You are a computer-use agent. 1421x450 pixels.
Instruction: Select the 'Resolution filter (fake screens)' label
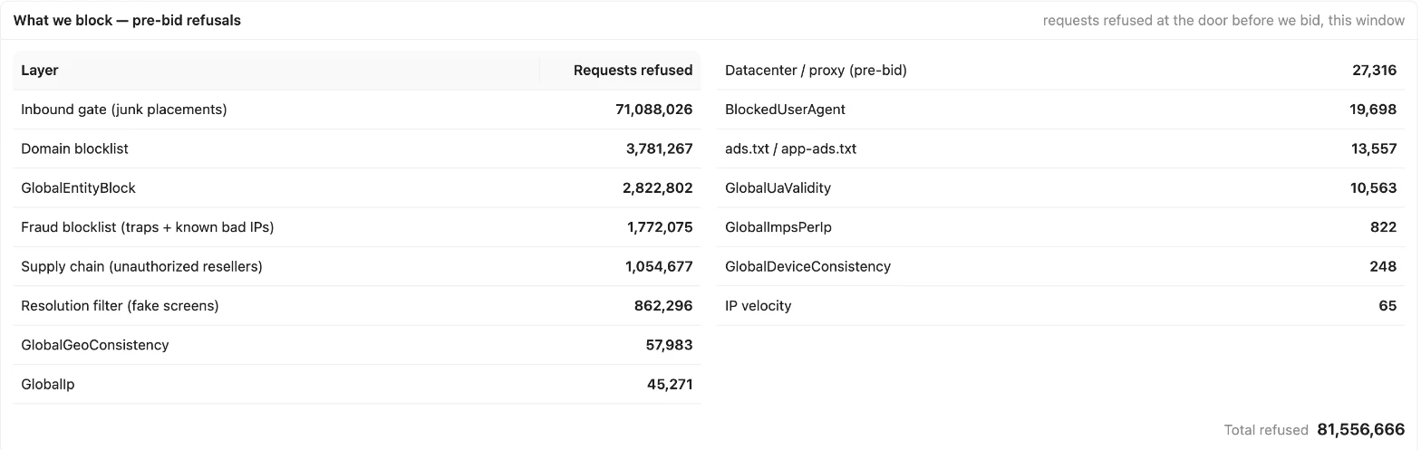pyautogui.click(x=120, y=306)
